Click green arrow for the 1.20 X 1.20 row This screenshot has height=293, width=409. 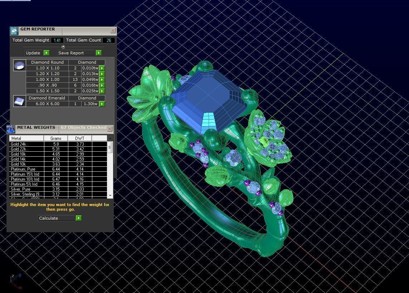[x=102, y=74]
